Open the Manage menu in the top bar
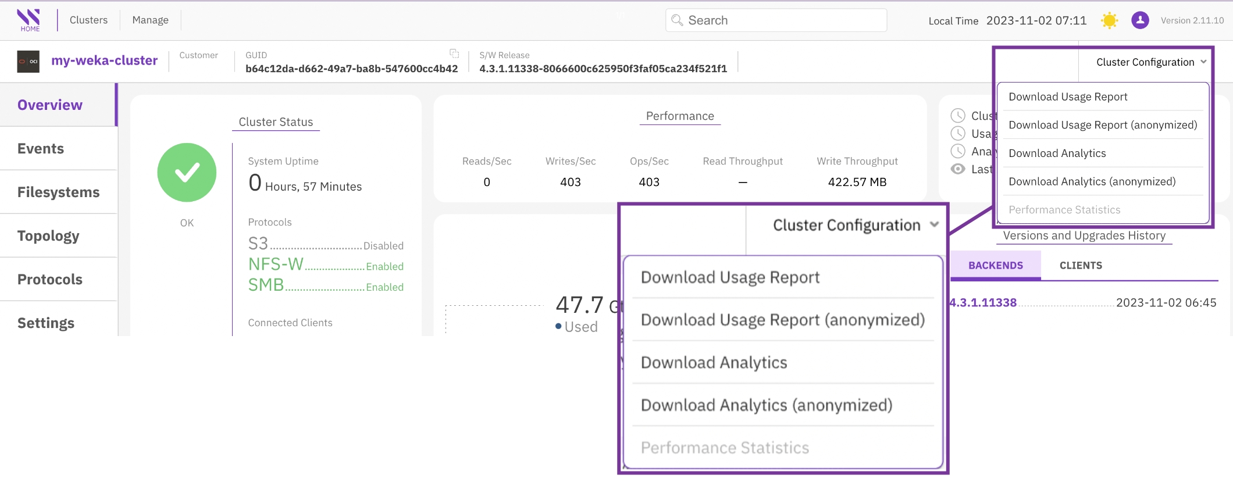Image resolution: width=1233 pixels, height=482 pixels. (x=150, y=20)
